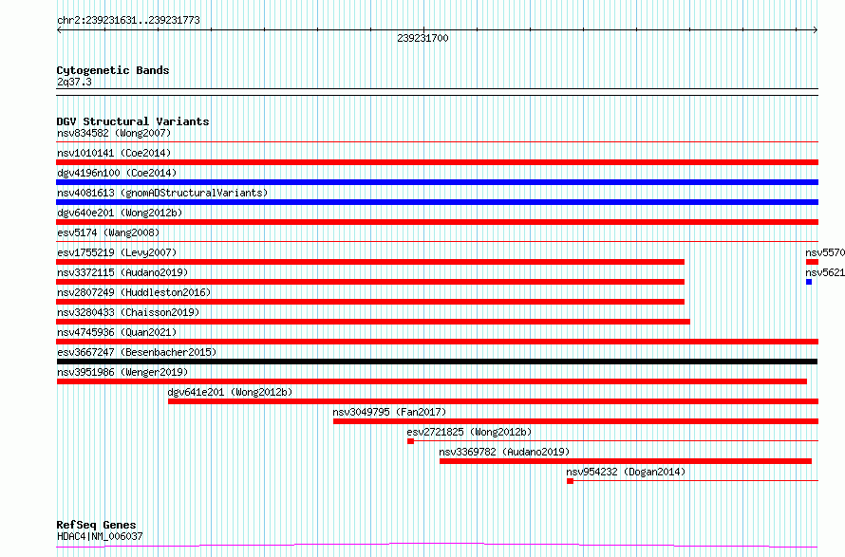The image size is (845, 557).
Task: Click the left arrow on the ruler
Action: click(59, 30)
